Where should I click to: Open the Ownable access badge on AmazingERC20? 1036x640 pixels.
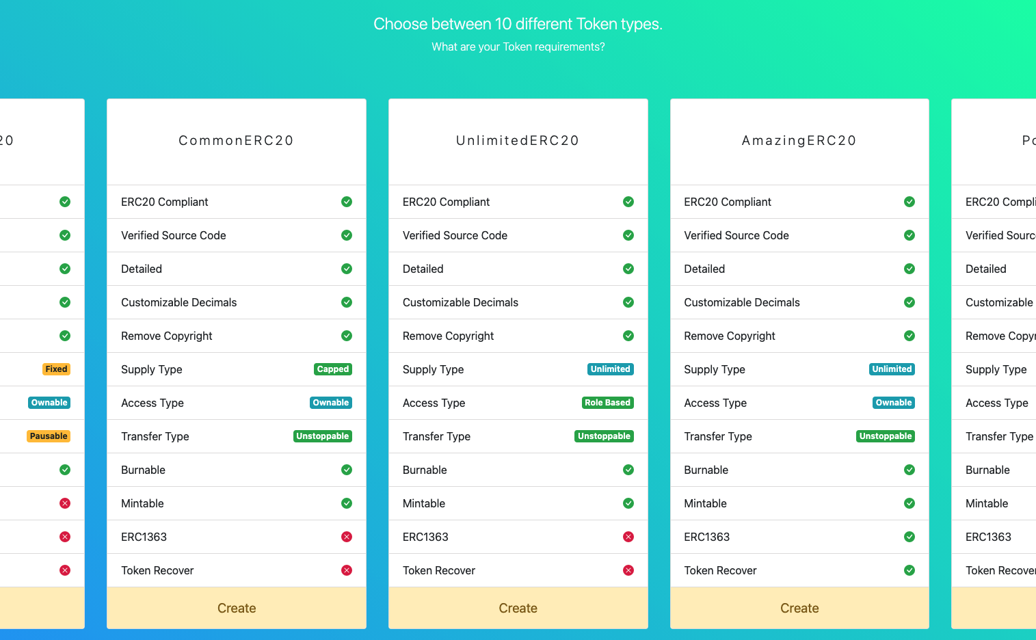click(894, 403)
